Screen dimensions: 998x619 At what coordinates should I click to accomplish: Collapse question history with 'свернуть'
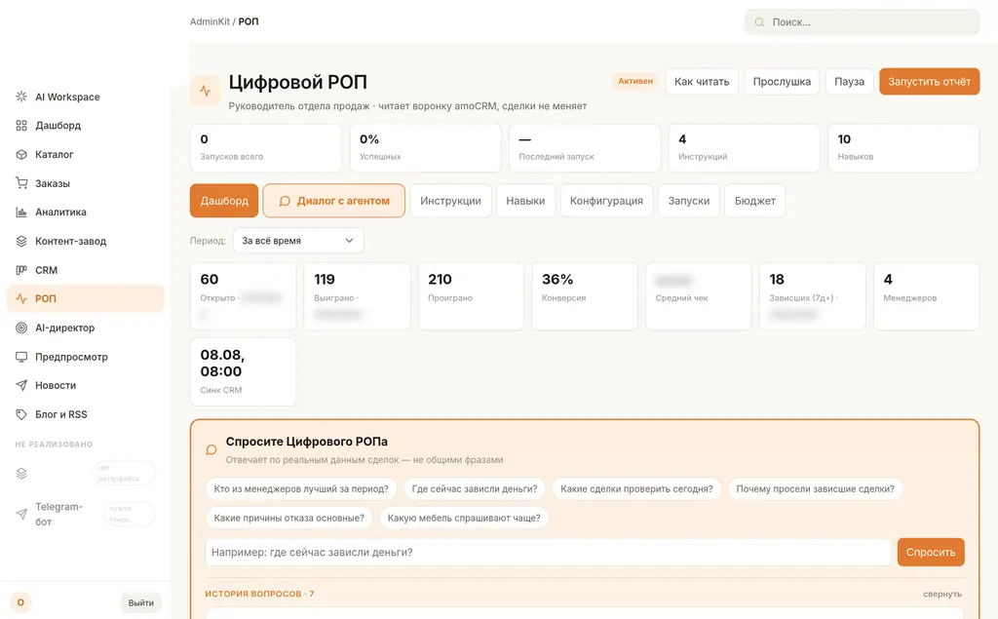[942, 595]
